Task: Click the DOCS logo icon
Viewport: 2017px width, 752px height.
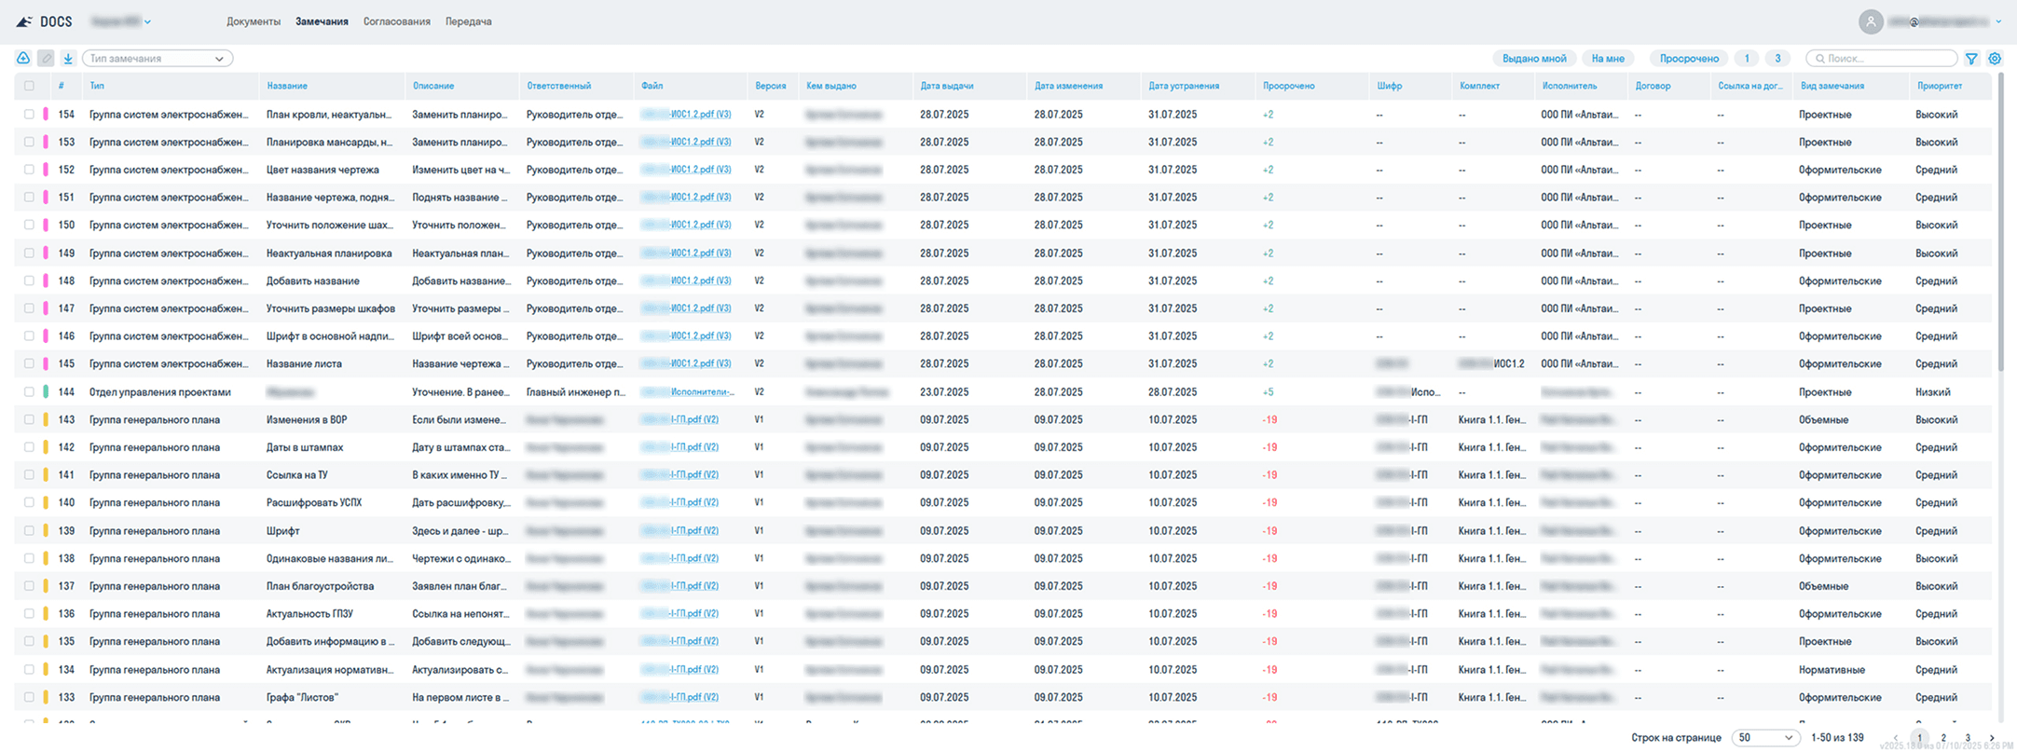Action: (x=24, y=21)
